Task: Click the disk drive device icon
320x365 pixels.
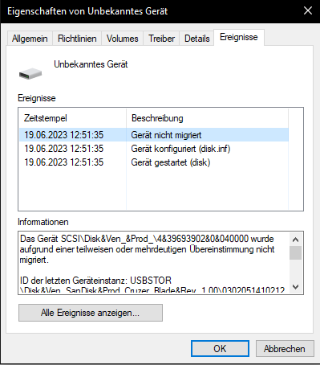Action: pyautogui.click(x=30, y=73)
